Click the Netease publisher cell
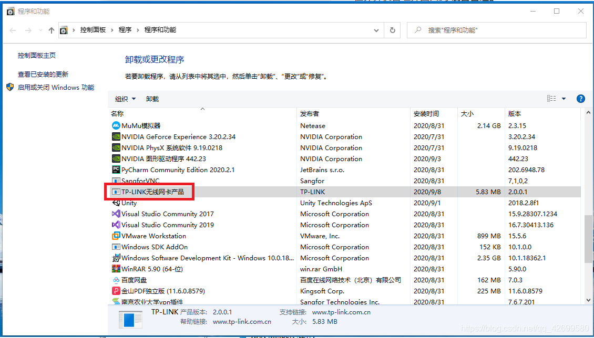This screenshot has width=594, height=338. (313, 125)
